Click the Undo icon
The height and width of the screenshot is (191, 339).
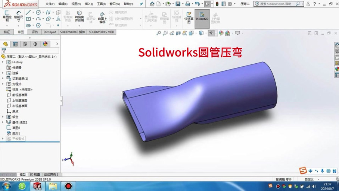click(x=197, y=4)
